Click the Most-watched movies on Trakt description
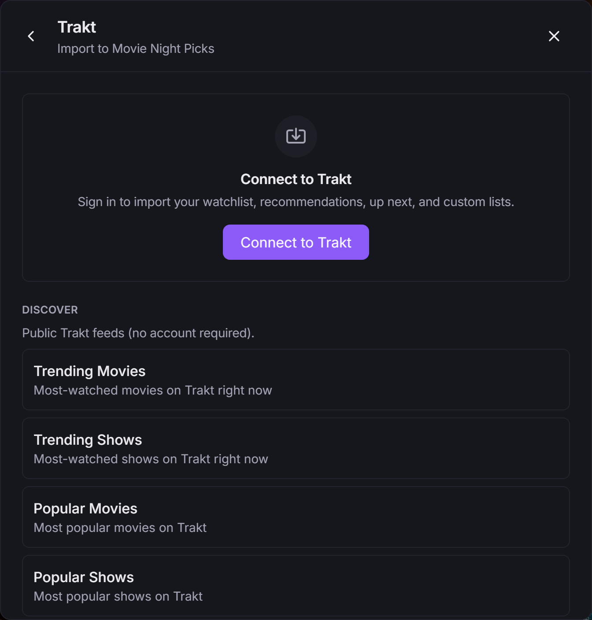This screenshot has height=620, width=592. point(153,390)
